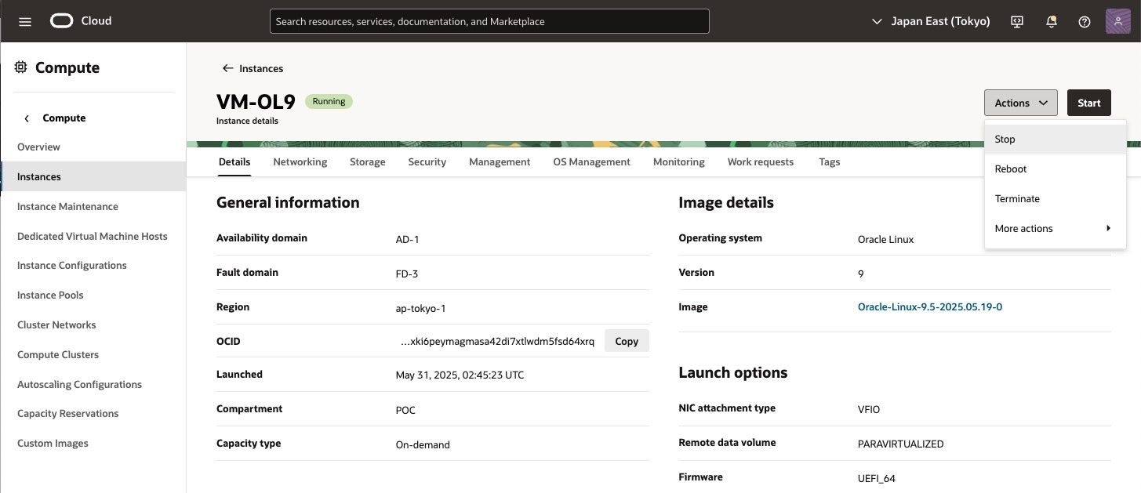Image resolution: width=1141 pixels, height=493 pixels.
Task: Open the help question mark icon
Action: [x=1085, y=21]
